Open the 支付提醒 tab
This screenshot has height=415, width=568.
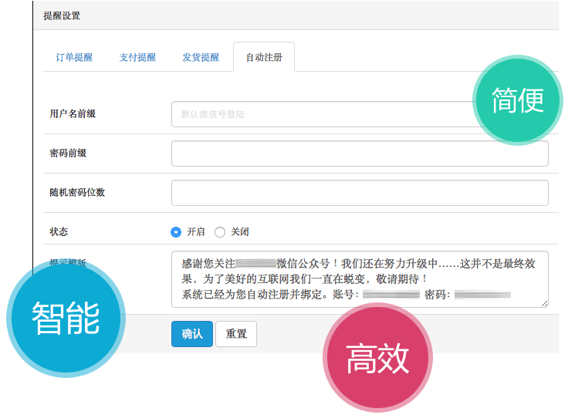pos(137,58)
